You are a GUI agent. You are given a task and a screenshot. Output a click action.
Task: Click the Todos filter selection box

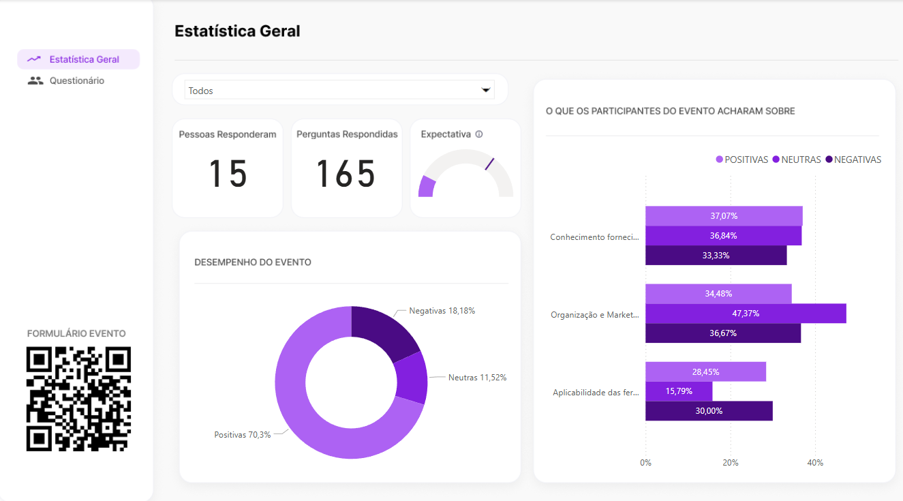334,90
